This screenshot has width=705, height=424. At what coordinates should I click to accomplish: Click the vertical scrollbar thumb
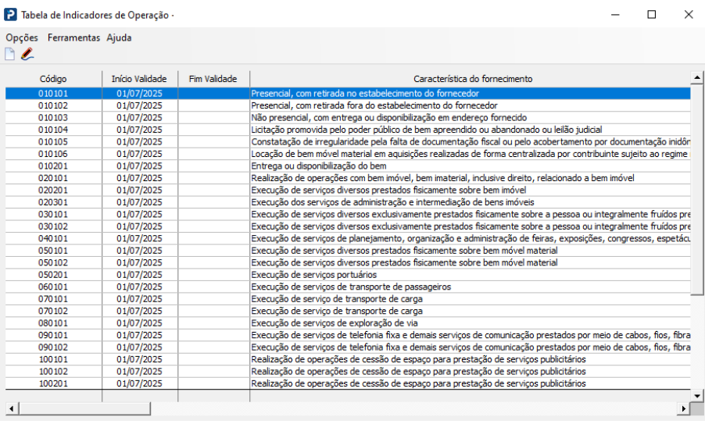(697, 190)
